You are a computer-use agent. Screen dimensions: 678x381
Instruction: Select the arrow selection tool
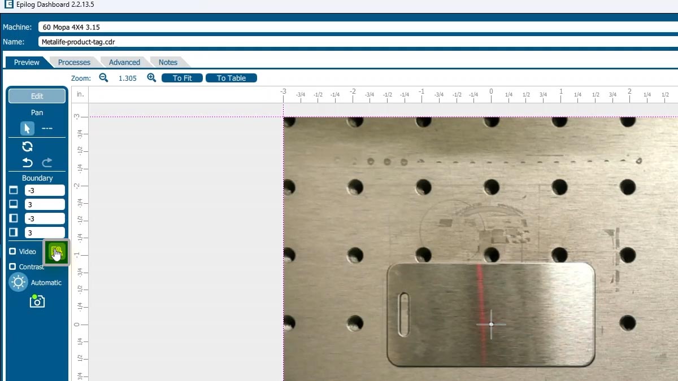[27, 128]
